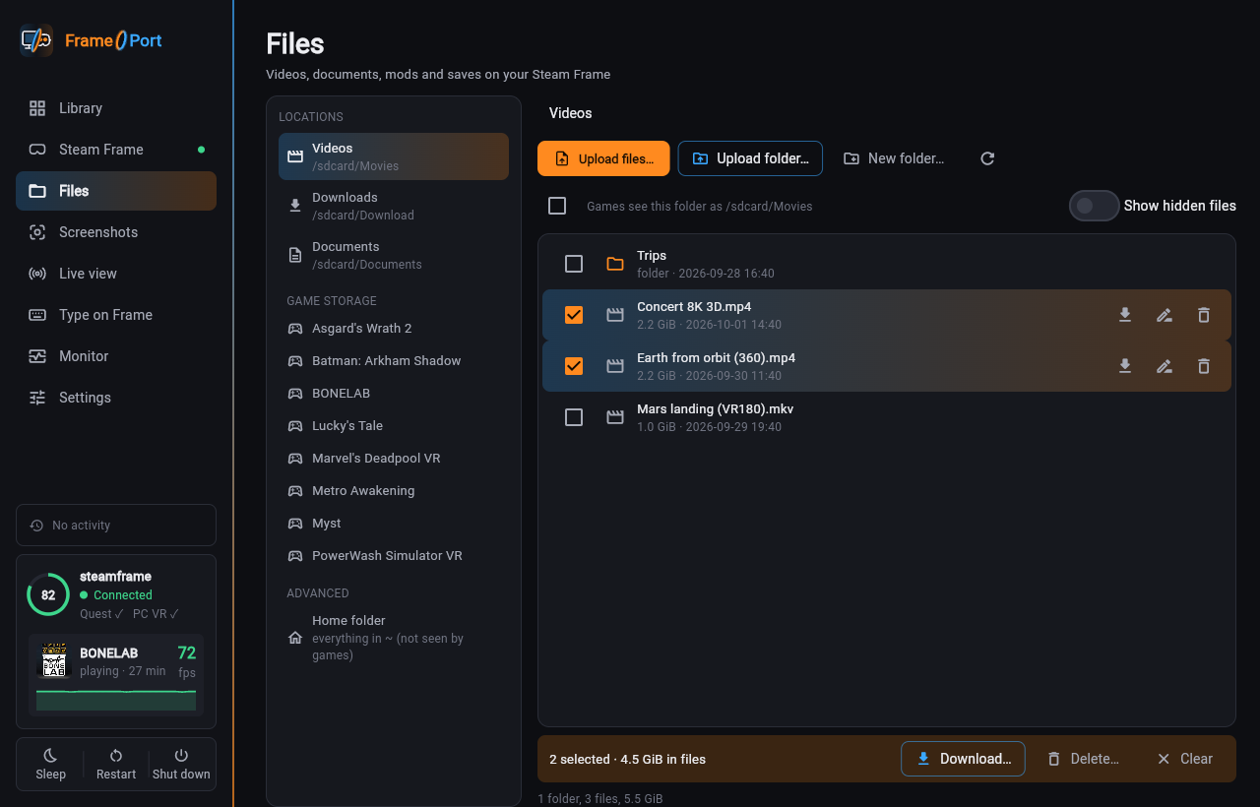
Task: Shut down the Steam Frame
Action: 181,764
